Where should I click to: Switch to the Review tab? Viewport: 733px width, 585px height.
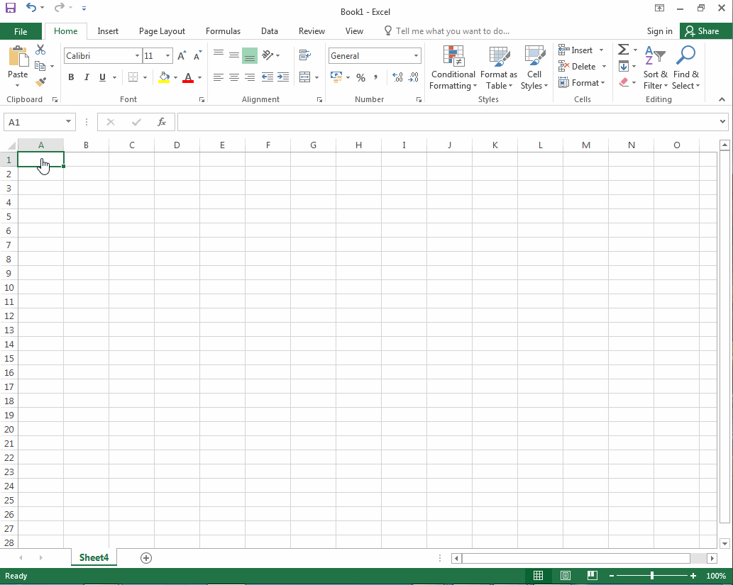click(x=312, y=31)
